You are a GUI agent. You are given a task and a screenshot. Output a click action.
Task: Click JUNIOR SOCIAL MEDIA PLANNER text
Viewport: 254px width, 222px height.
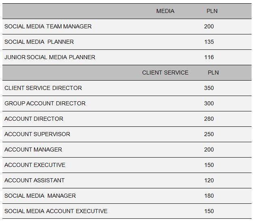[x=50, y=57]
